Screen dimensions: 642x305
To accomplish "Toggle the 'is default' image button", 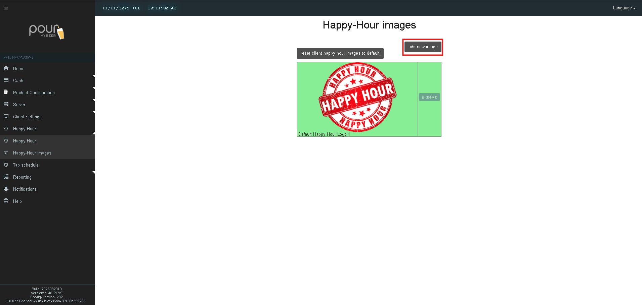I will pos(429,97).
